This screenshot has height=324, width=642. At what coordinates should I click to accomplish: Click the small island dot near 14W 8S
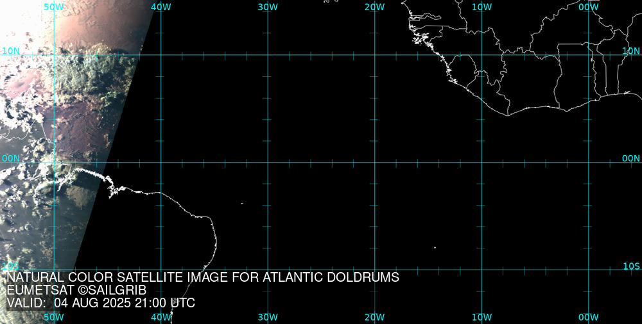click(435, 247)
